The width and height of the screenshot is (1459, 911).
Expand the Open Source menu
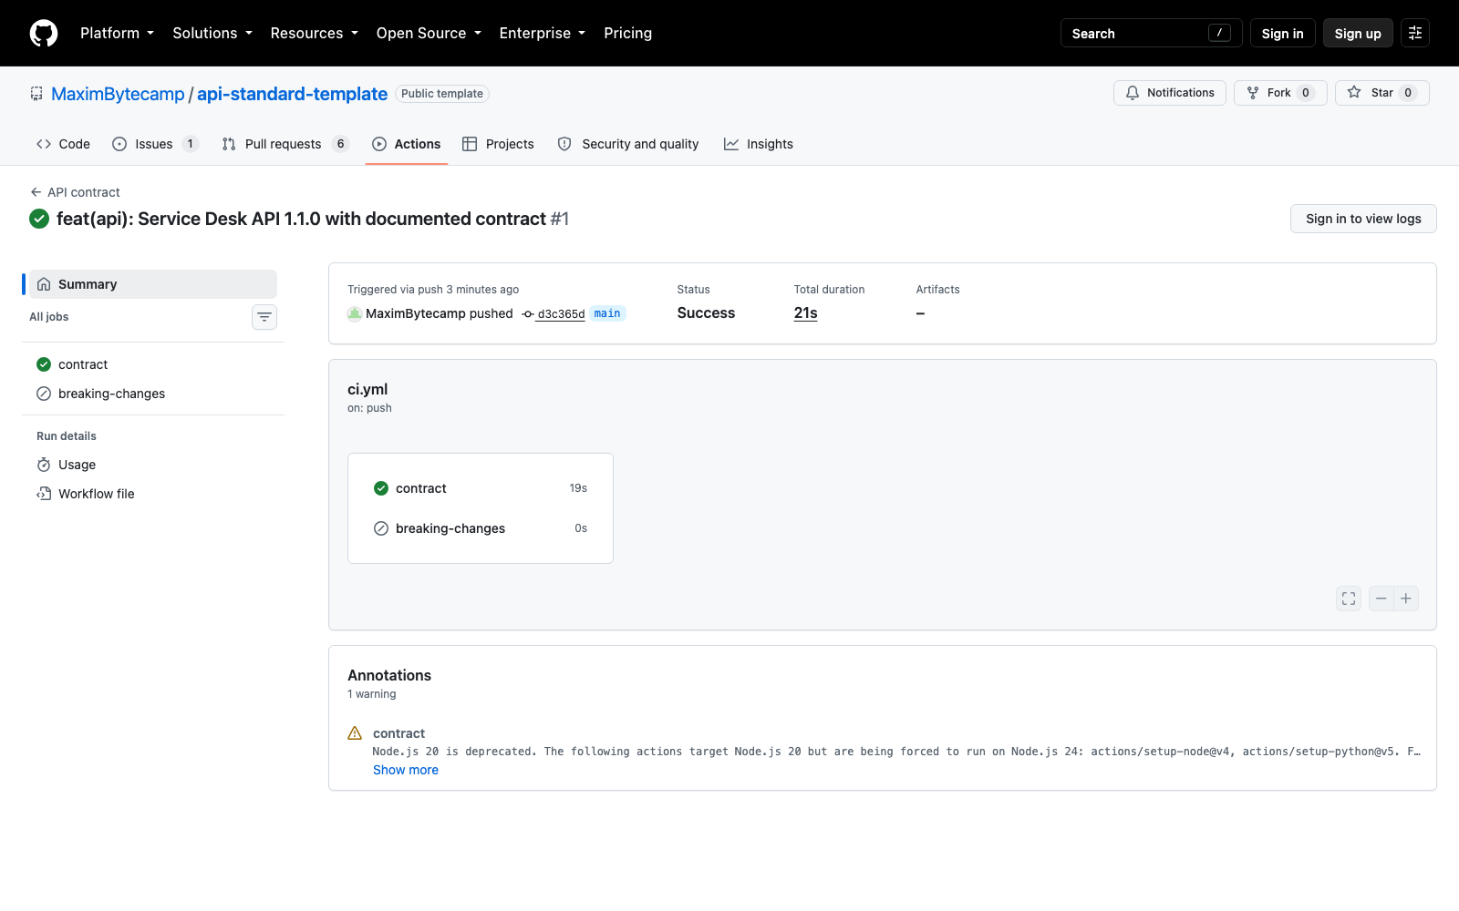(429, 33)
